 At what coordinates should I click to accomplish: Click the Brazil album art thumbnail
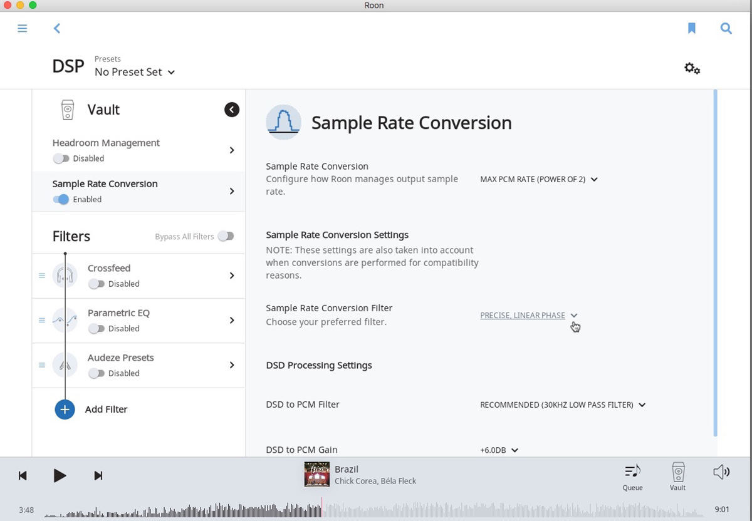coord(316,475)
